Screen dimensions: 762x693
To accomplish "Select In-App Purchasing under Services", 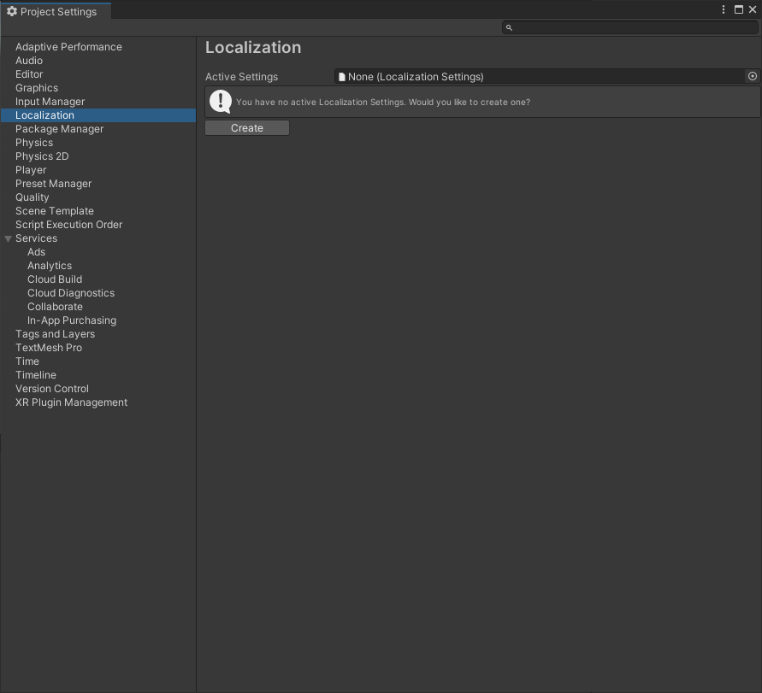I will click(x=71, y=320).
